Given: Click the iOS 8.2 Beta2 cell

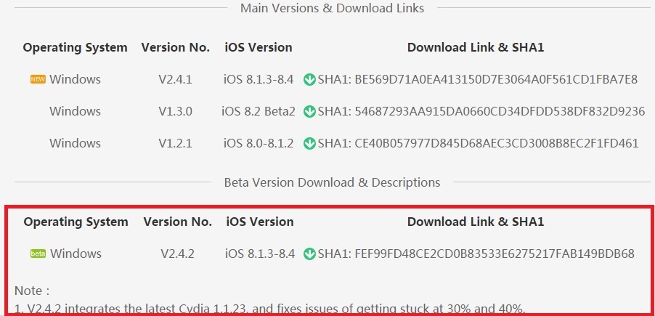Looking at the screenshot, I should [x=259, y=111].
